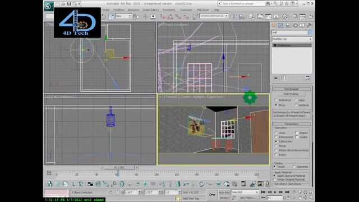Click the Mirror tool icon
Screen dimensions: 359x202
[x=234, y=16]
